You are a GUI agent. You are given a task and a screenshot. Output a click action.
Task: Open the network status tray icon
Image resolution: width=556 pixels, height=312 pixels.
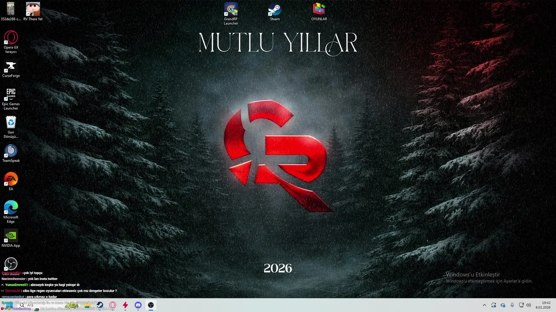pyautogui.click(x=521, y=305)
